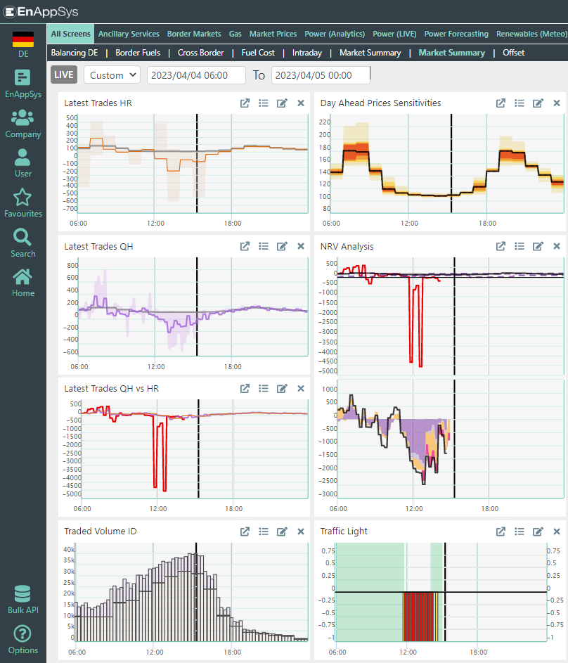This screenshot has height=663, width=568.
Task: Go to Home from the sidebar
Action: (23, 283)
